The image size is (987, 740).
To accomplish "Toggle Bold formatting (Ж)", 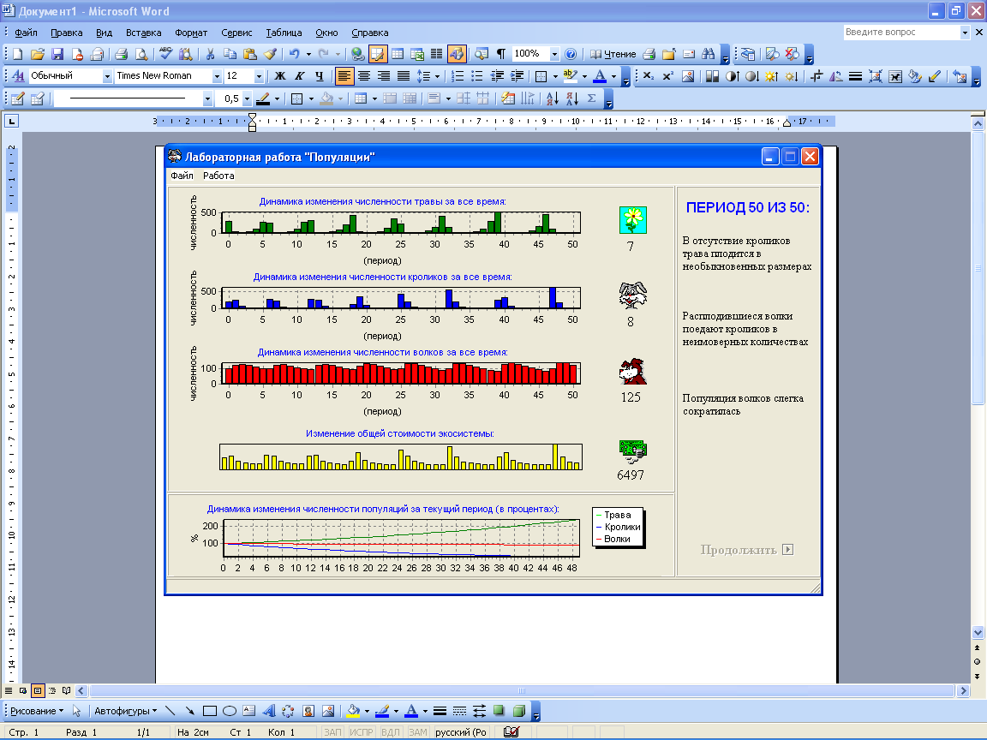I will [279, 76].
